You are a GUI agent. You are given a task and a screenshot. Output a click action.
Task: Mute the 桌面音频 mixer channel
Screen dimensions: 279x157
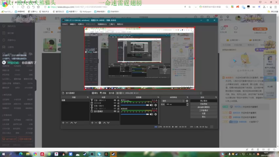151,114
